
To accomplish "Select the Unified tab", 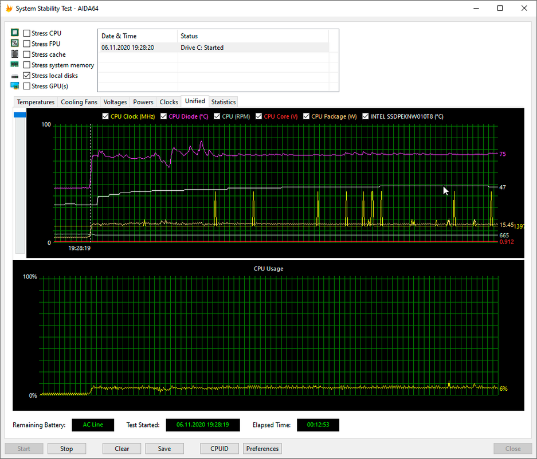I will (195, 101).
